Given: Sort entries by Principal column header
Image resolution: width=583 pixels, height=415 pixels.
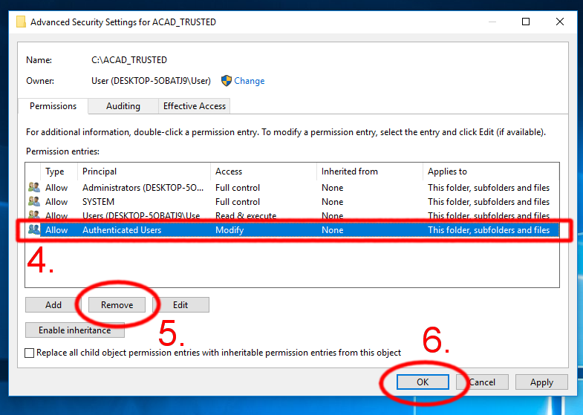Looking at the screenshot, I should point(100,171).
